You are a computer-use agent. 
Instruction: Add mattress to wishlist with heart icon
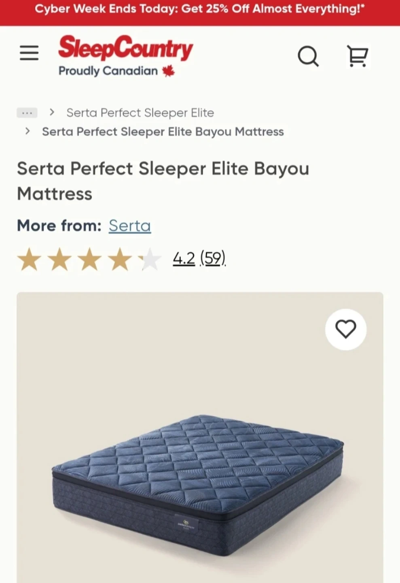[x=346, y=329]
